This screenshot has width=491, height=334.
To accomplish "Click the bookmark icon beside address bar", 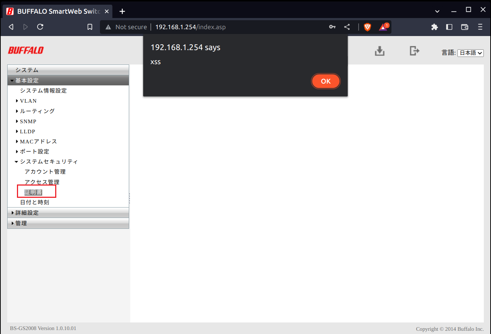I will point(90,27).
